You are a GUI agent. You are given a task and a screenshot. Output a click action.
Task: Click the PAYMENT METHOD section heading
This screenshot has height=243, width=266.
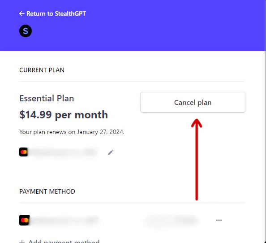47,191
